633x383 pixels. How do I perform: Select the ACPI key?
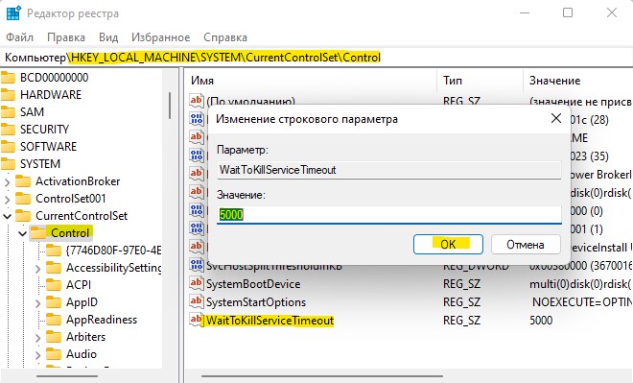[x=79, y=285]
